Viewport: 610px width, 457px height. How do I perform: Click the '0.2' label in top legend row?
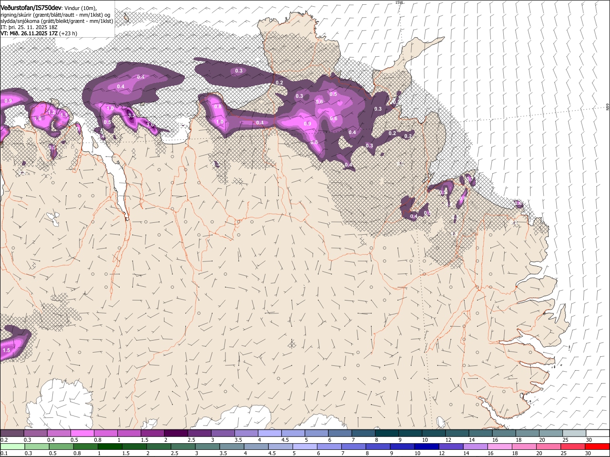coord(4,439)
